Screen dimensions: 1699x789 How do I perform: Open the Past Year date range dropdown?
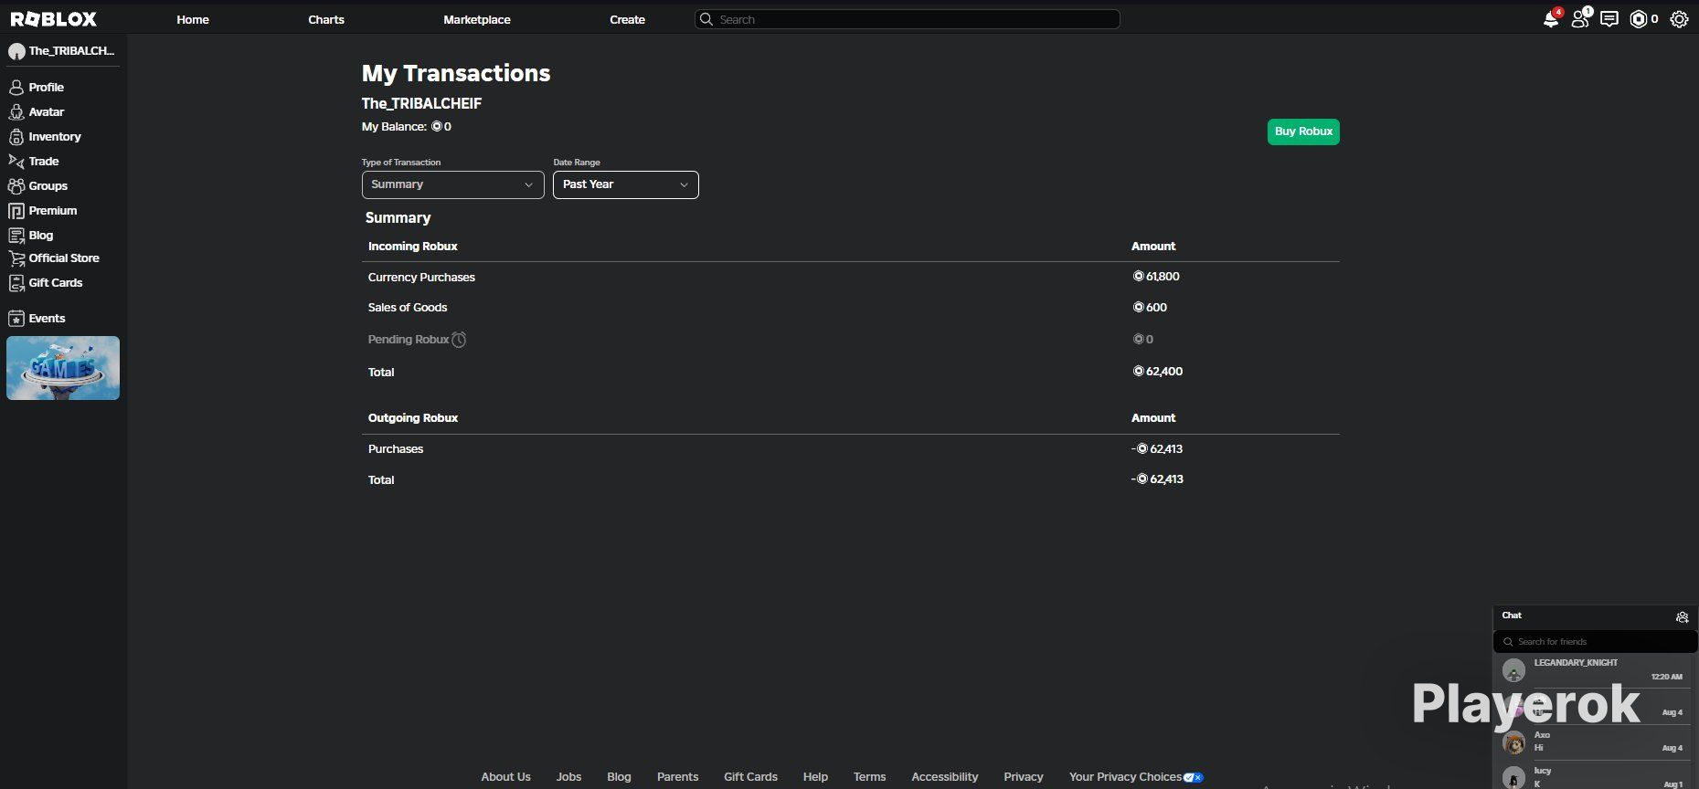[x=625, y=184]
